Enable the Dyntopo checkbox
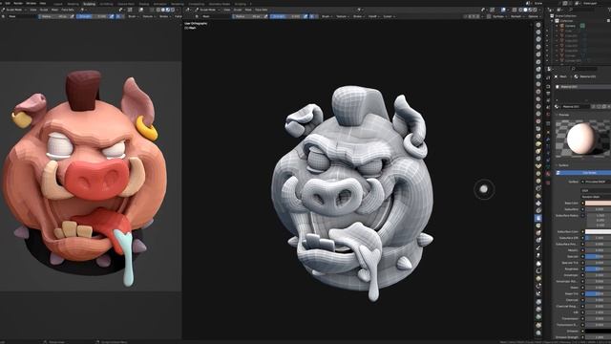Image resolution: width=611 pixels, height=344 pixels. click(489, 17)
